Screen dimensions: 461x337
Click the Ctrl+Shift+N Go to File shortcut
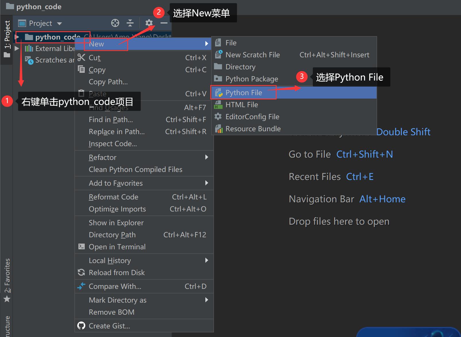[x=364, y=154]
